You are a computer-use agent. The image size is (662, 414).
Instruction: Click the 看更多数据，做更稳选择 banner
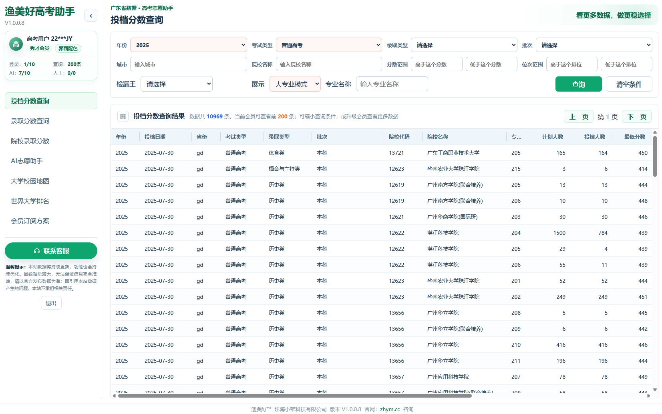point(614,15)
